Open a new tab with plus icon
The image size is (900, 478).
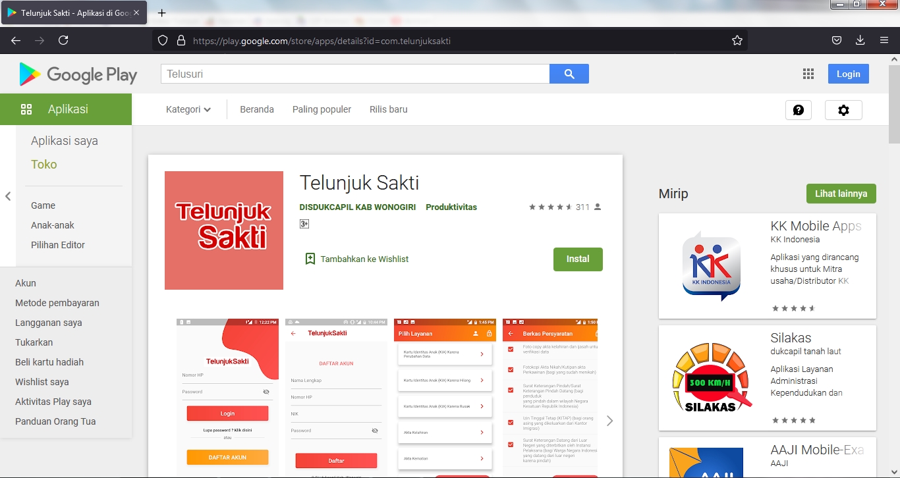click(162, 13)
